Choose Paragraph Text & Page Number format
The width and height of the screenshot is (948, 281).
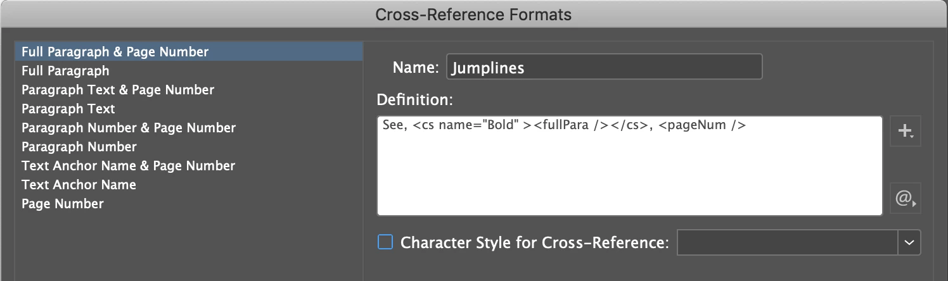coord(118,90)
